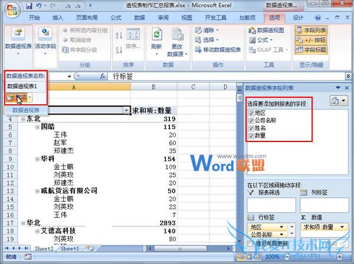Screen dimensions: 354x264
Task: Switch to the 开始 ribbon tab
Action: pyautogui.click(x=34, y=18)
